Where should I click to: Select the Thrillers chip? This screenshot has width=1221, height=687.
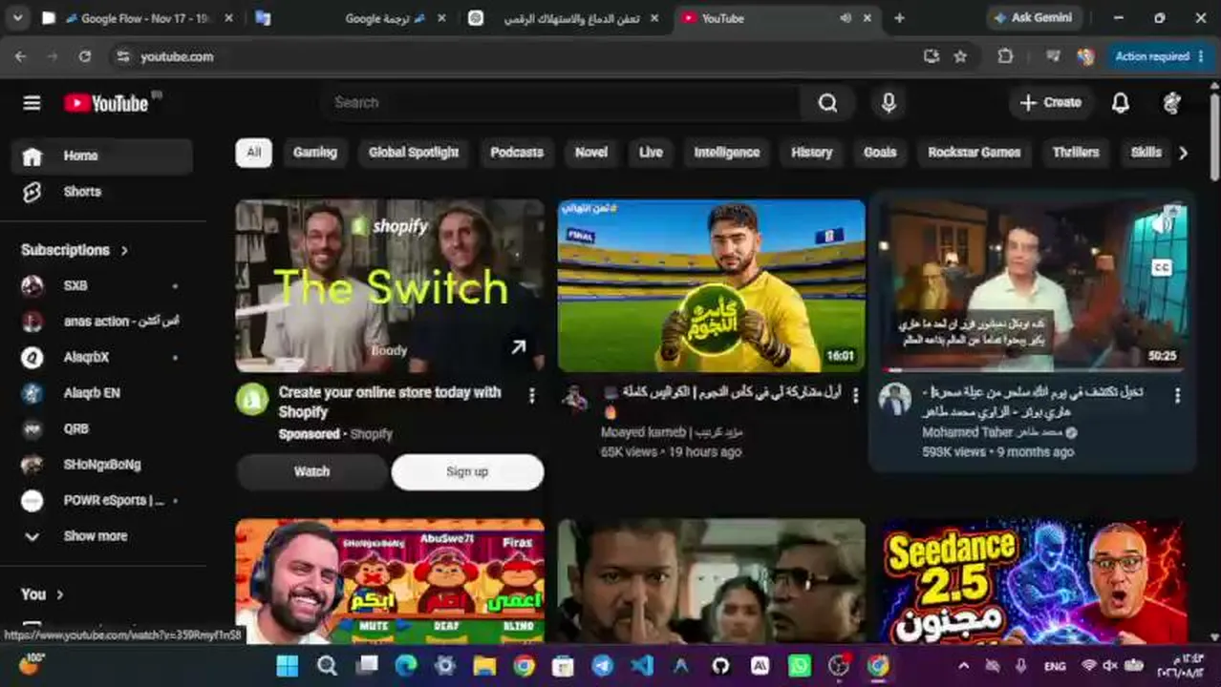1076,153
